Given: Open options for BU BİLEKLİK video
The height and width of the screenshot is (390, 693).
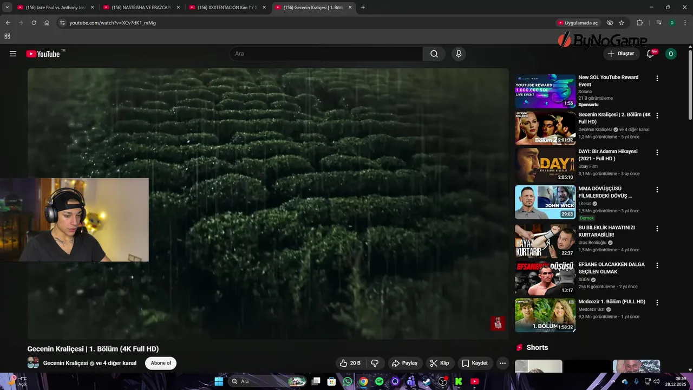Looking at the screenshot, I should (657, 229).
